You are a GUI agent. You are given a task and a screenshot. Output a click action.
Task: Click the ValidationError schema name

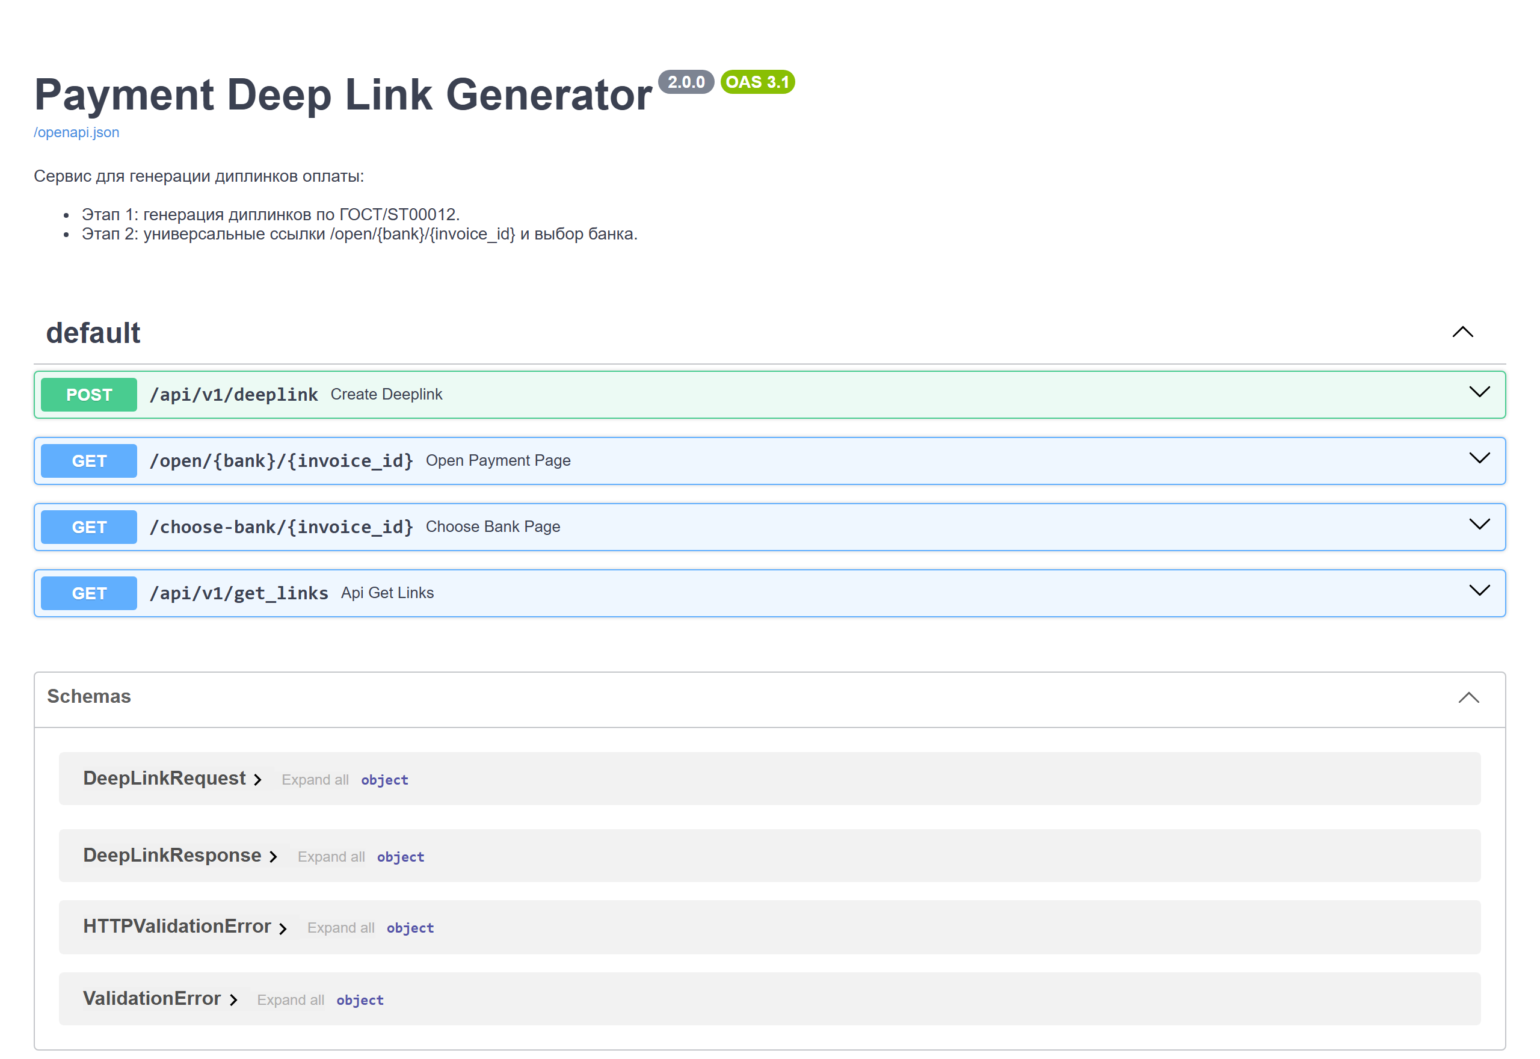152,999
